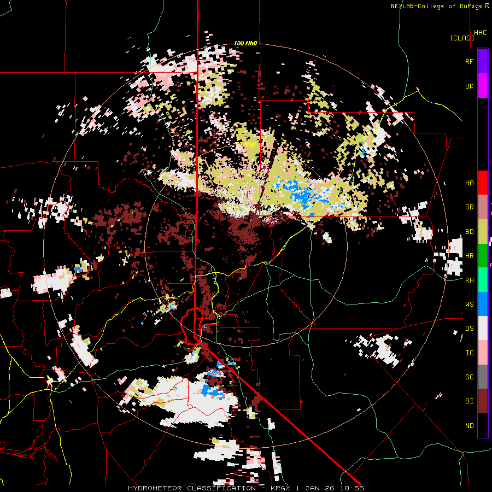This screenshot has width=492, height=492.
Task: Pick the HR green legend swatch
Action: click(483, 256)
